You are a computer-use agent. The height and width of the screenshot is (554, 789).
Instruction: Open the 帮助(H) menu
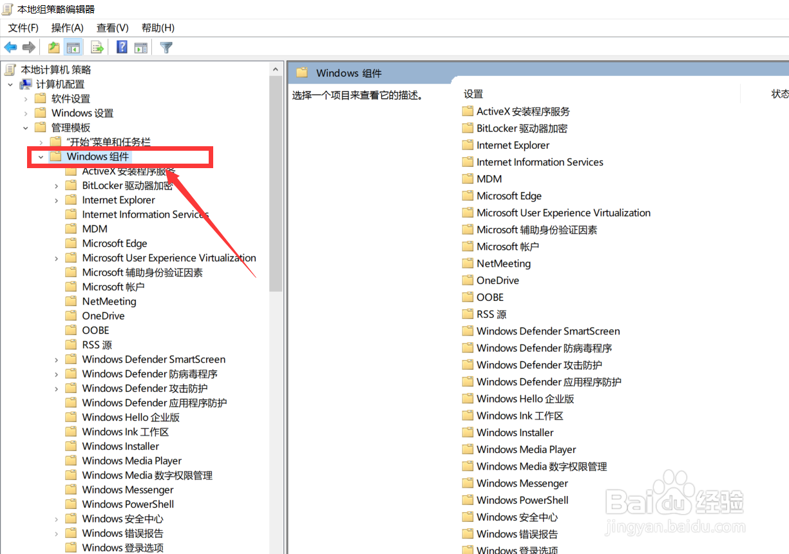pyautogui.click(x=158, y=28)
